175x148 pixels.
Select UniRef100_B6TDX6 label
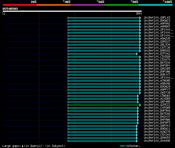click(157, 63)
